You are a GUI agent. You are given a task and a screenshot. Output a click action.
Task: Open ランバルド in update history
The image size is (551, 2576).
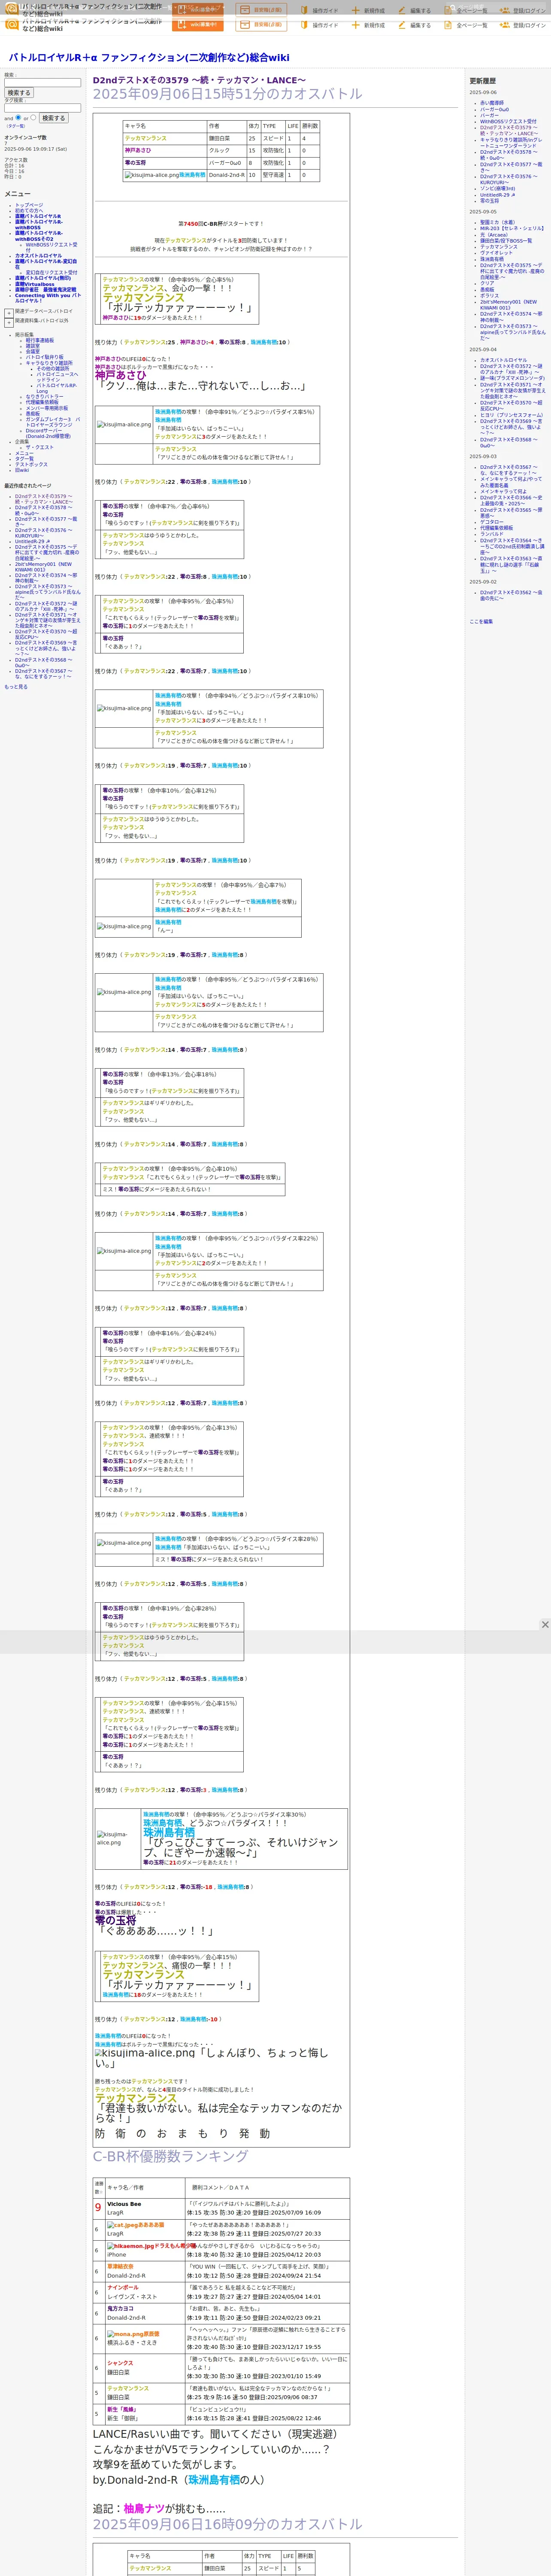[x=492, y=534]
